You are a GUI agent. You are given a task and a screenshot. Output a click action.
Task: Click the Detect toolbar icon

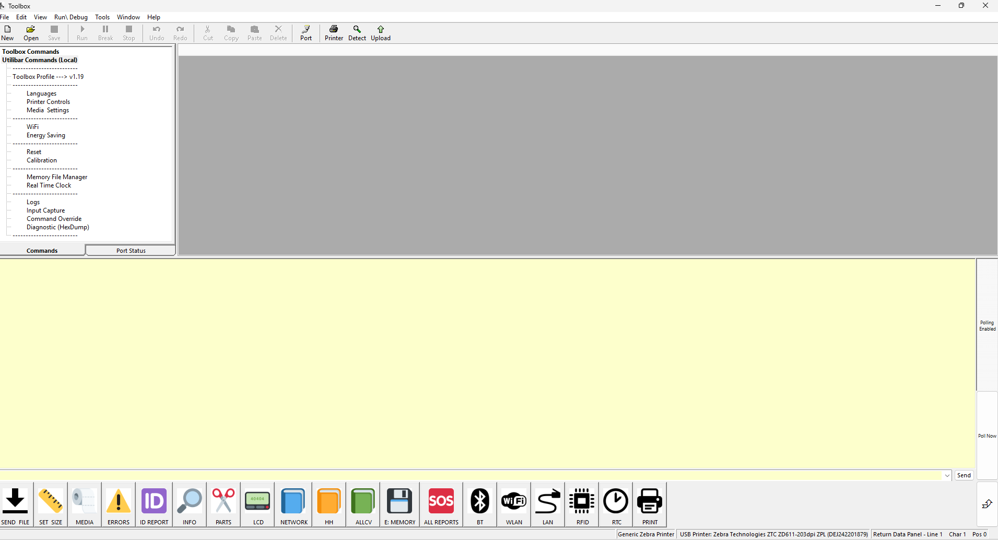pyautogui.click(x=357, y=33)
